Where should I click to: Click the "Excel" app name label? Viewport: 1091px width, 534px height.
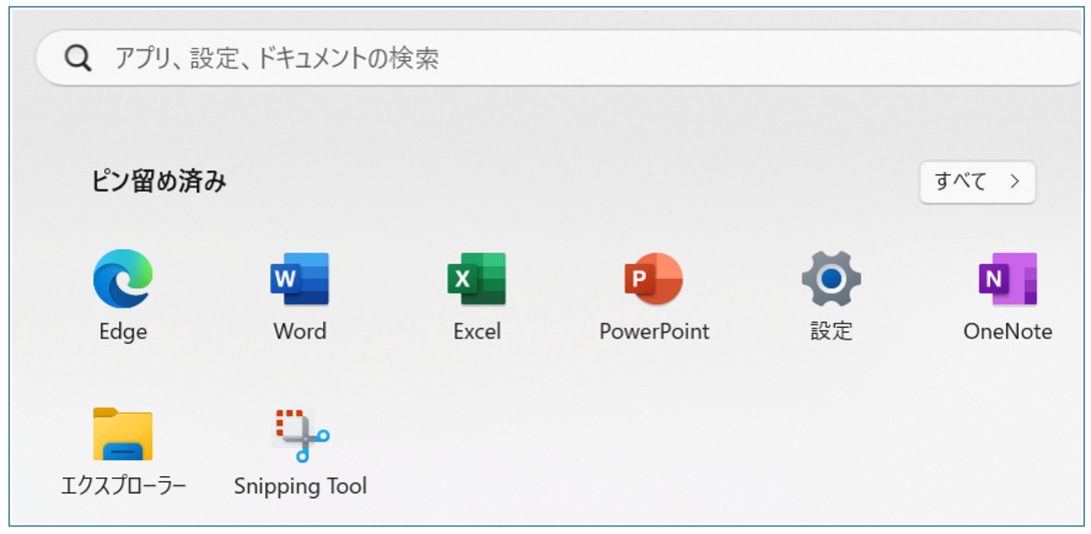tap(477, 332)
